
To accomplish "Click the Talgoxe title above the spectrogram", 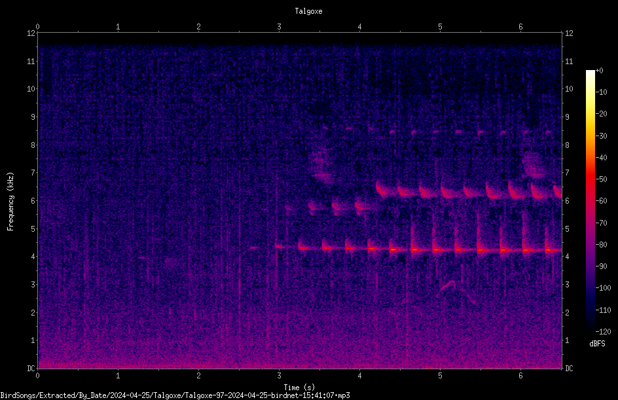I will click(x=308, y=11).
